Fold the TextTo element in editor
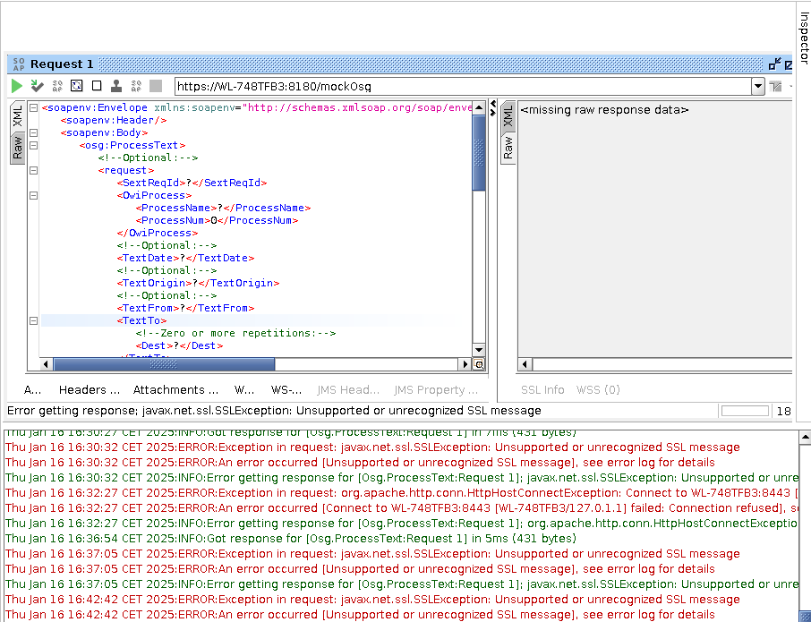 [x=33, y=320]
